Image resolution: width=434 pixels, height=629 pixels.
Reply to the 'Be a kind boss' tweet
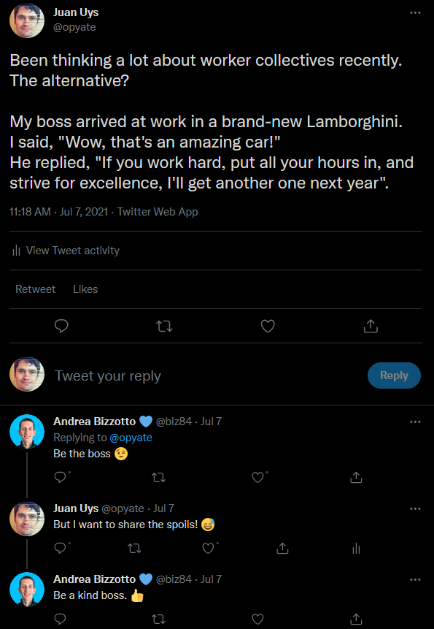coord(60,619)
